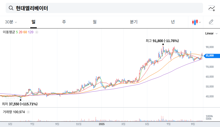Viewport: 220px width, 127px height.
Task: Click the 81,000 current price tag
Action: click(x=212, y=56)
